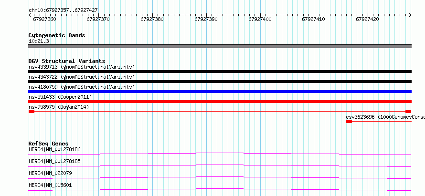This screenshot has width=425, height=196.
Task: Select the 10q21.3 band label
Action: coord(39,41)
